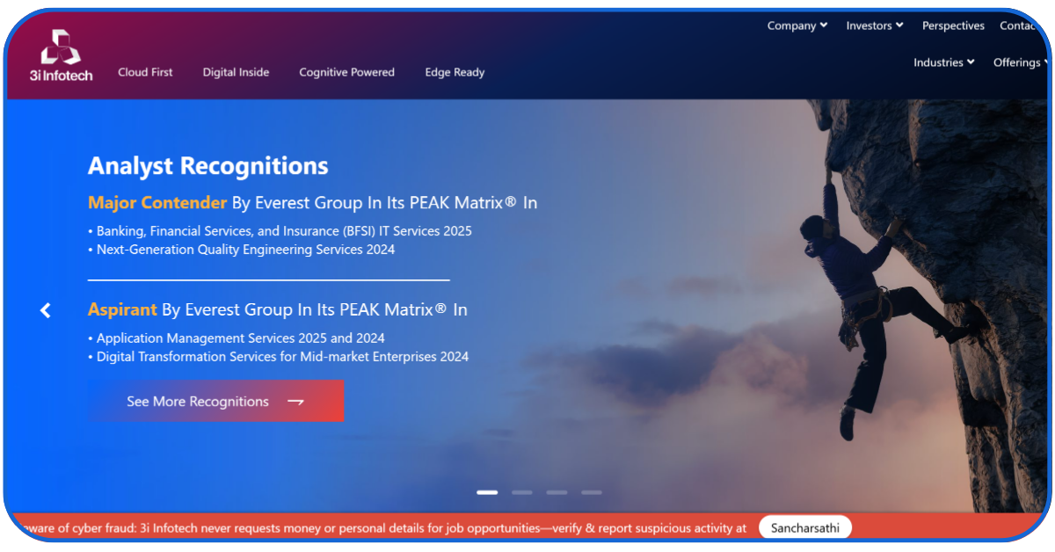Click Application Management Services 2025 and 2024

coord(236,338)
